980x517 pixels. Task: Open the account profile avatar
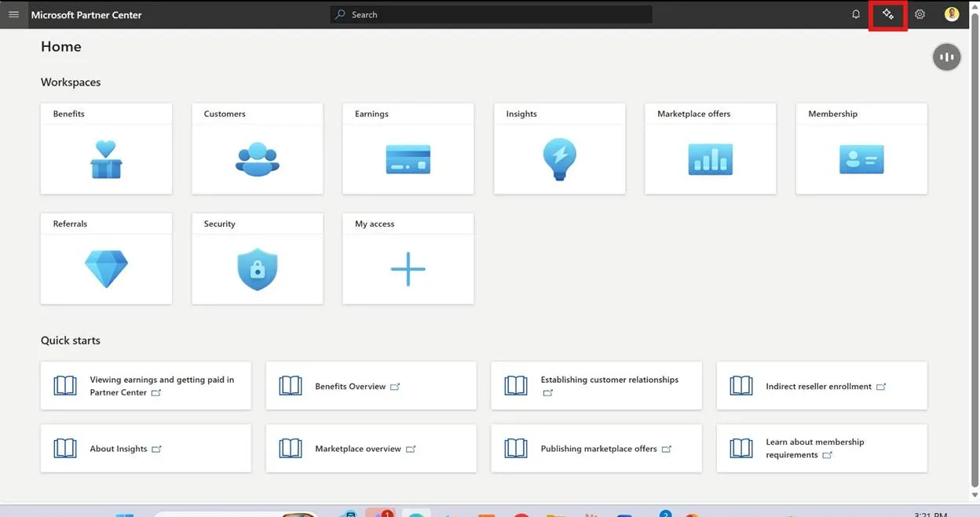952,14
